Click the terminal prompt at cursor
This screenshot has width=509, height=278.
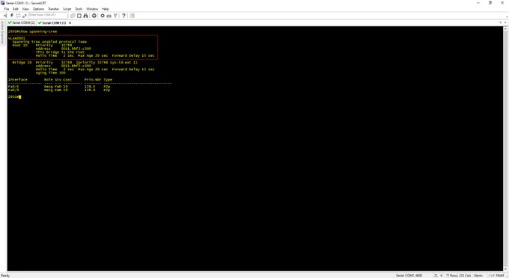tap(14, 97)
